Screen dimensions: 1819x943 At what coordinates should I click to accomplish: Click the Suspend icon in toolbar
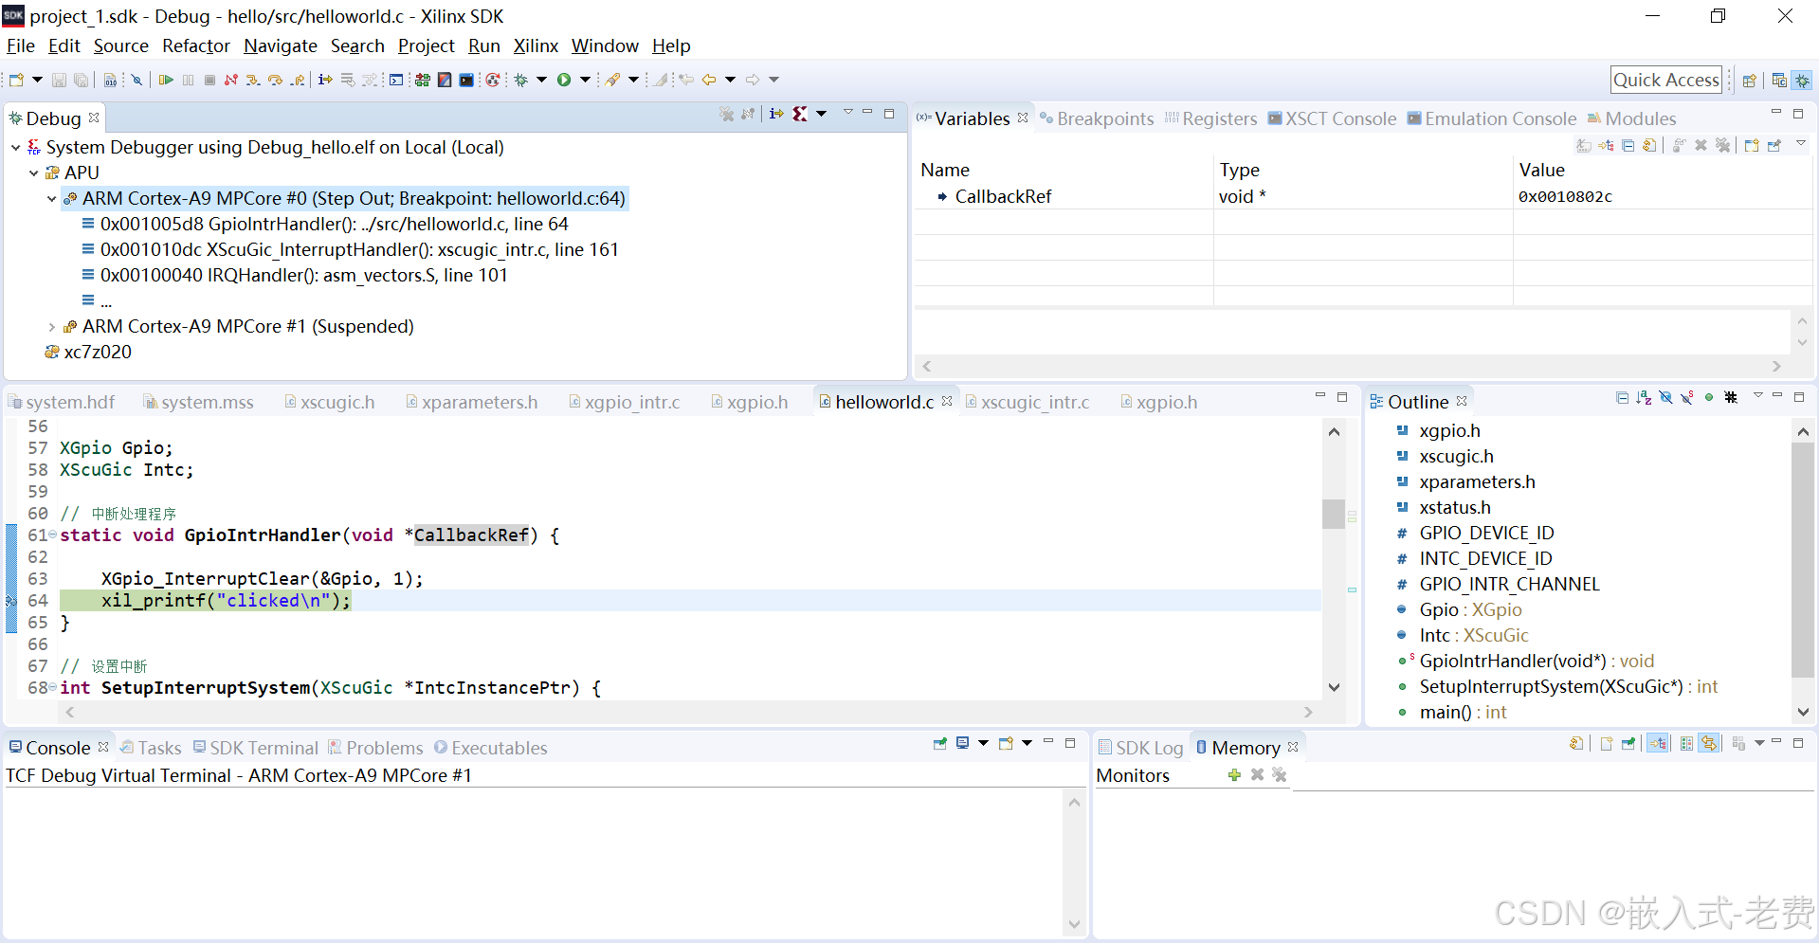point(188,80)
